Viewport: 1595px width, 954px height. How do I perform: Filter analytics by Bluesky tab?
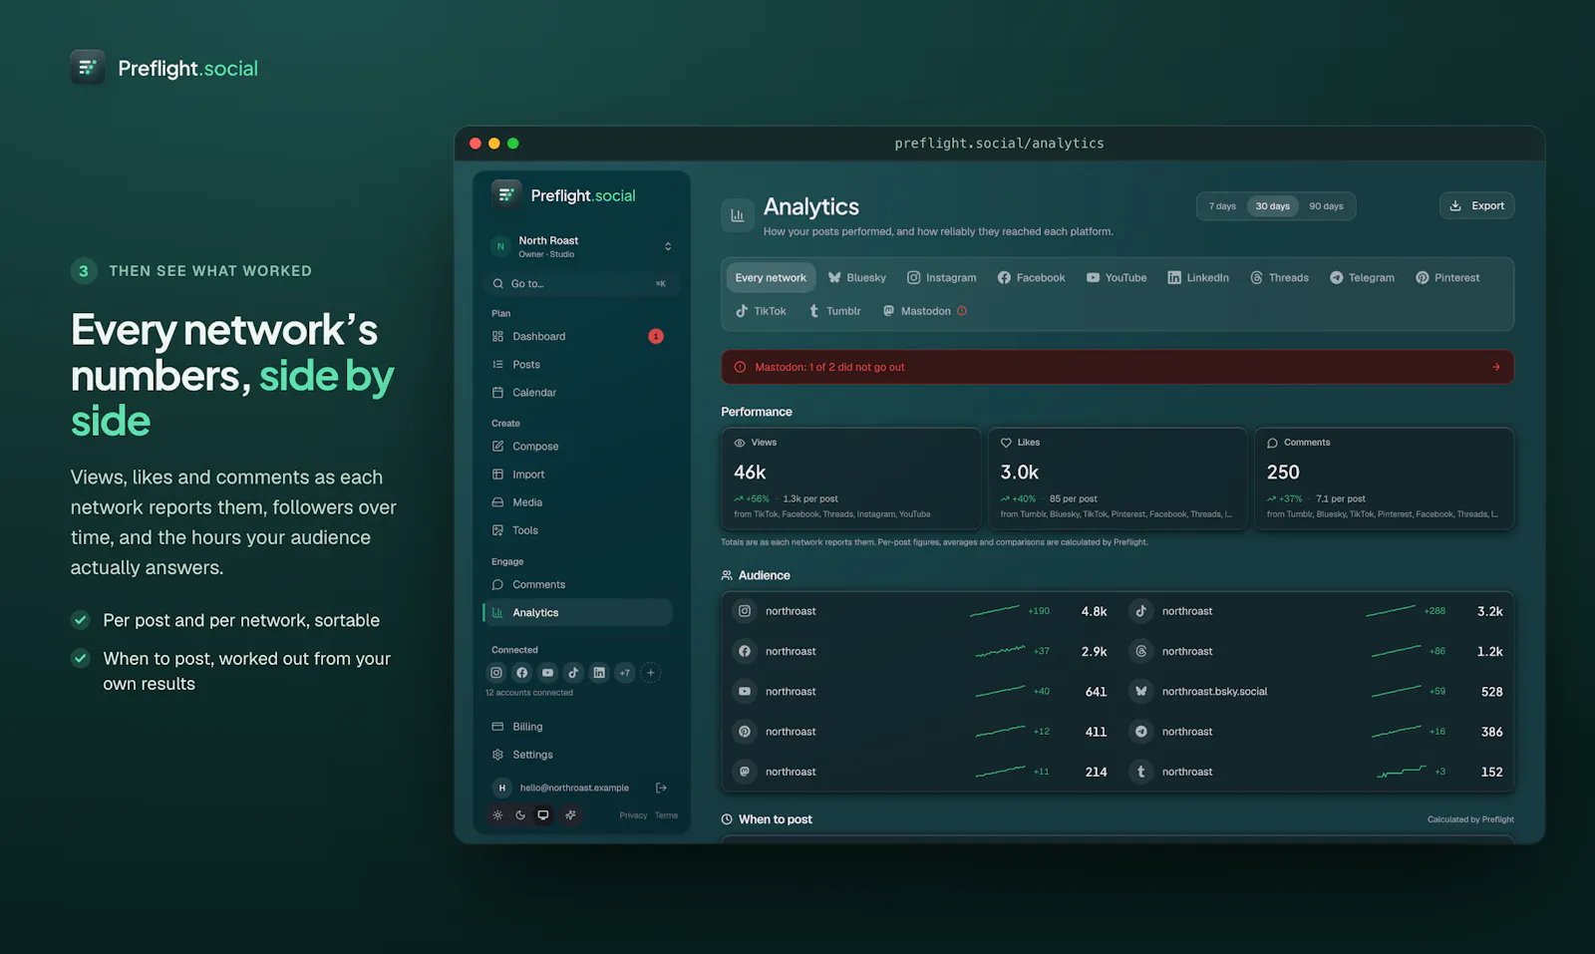coord(856,277)
